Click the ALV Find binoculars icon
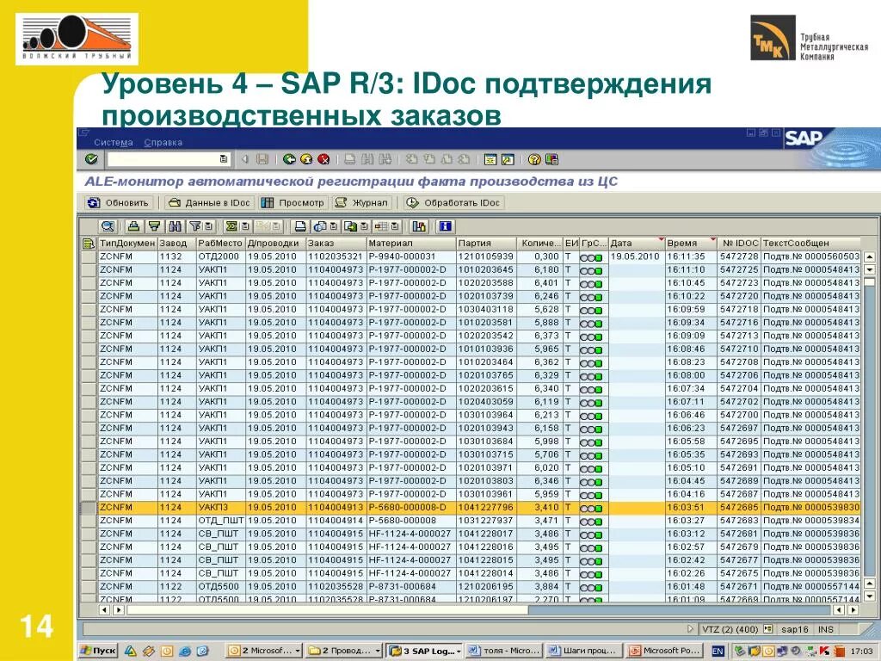This screenshot has height=661, width=881. click(175, 226)
